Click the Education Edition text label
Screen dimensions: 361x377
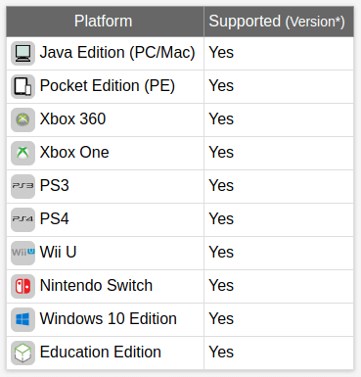[x=101, y=352]
